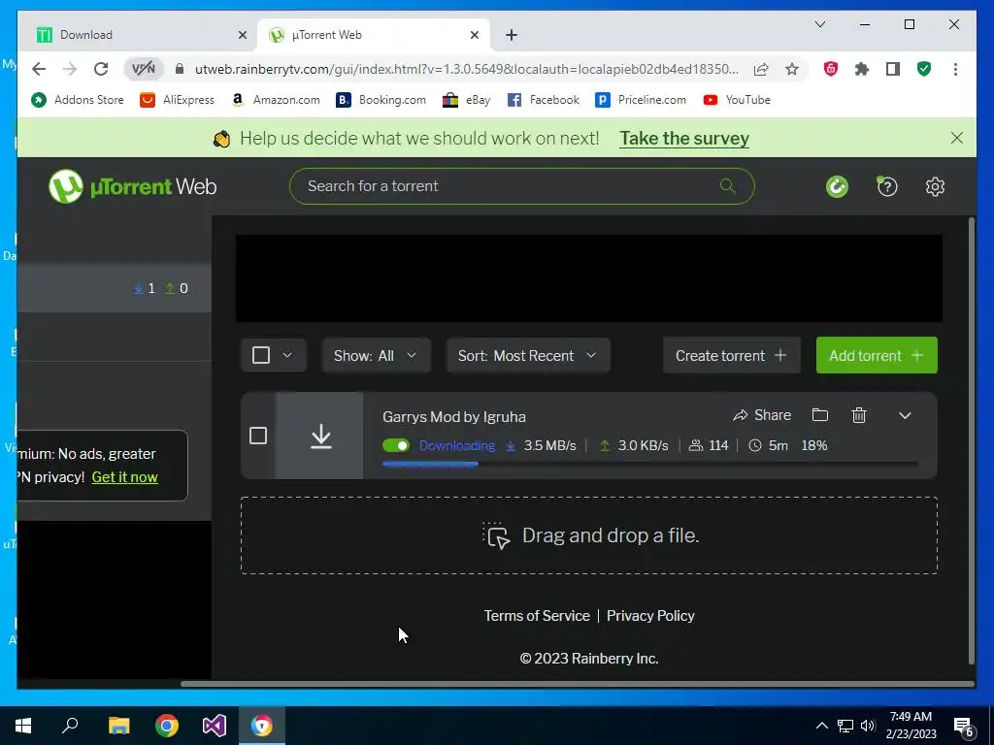Open the YouTube bookmark
This screenshot has width=994, height=745.
pos(738,100)
